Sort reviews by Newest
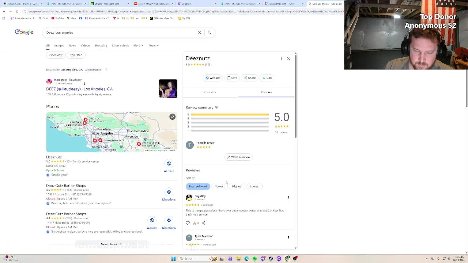The height and width of the screenshot is (263, 468). [219, 186]
